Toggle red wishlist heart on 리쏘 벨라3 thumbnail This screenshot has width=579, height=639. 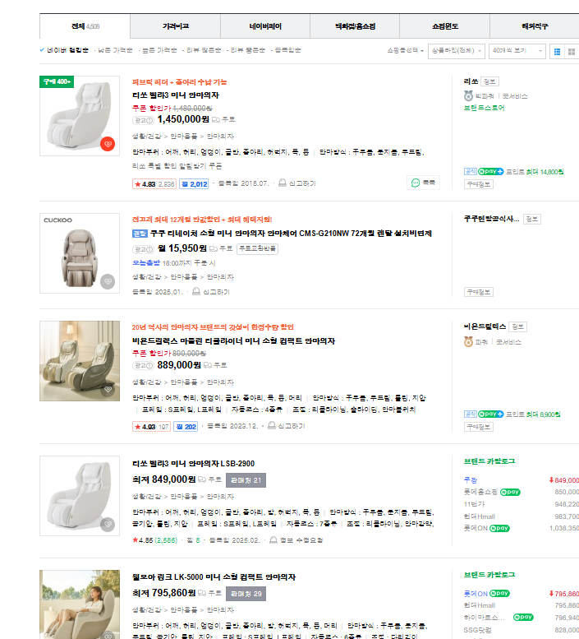pyautogui.click(x=108, y=144)
